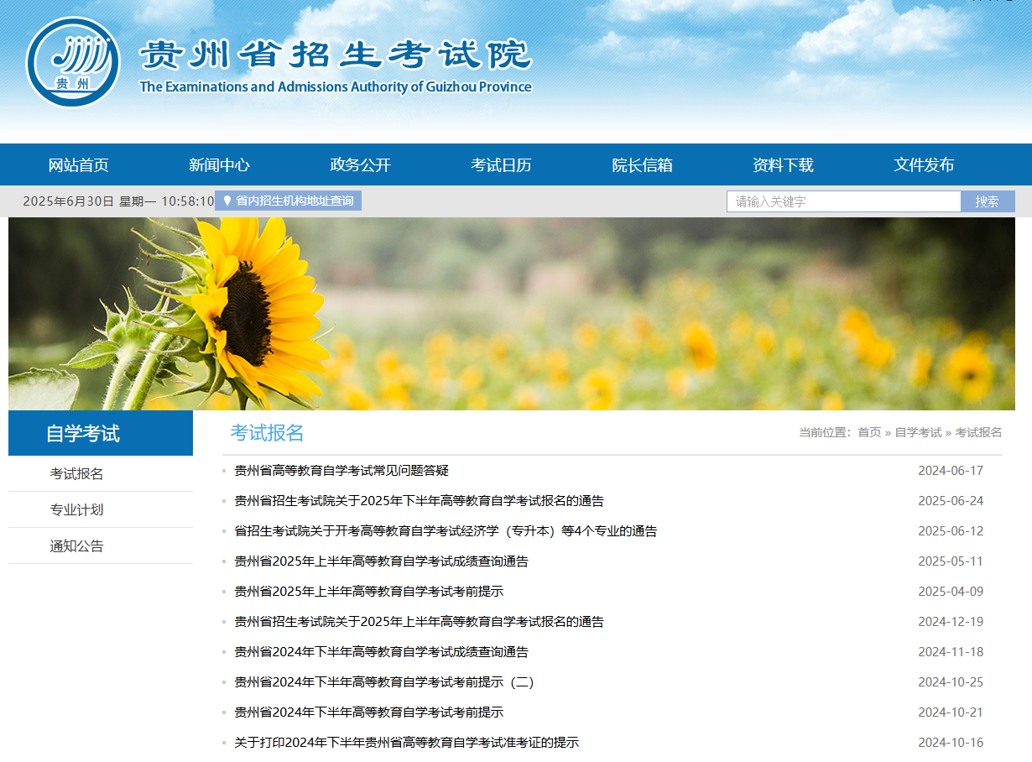The height and width of the screenshot is (762, 1032).
Task: Go to the 考试日历 page
Action: pyautogui.click(x=501, y=165)
